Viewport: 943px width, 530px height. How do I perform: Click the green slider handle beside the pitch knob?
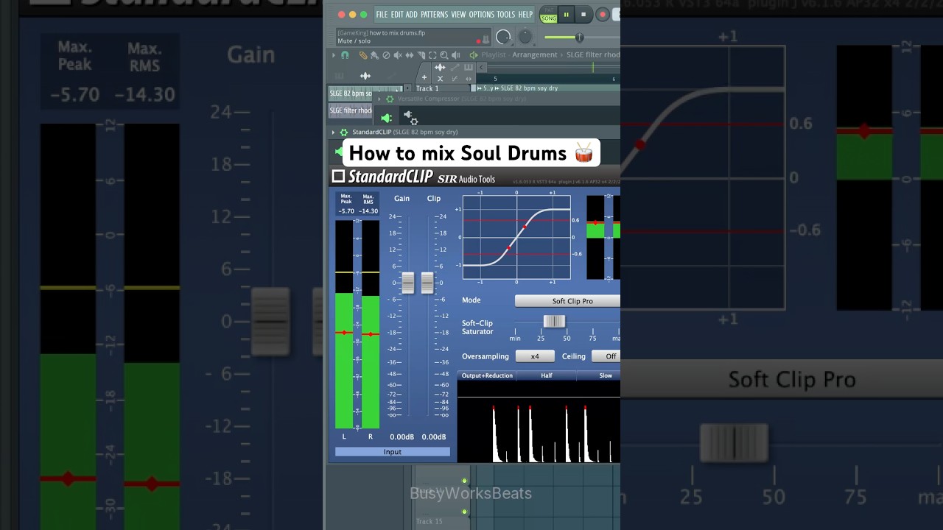(579, 37)
